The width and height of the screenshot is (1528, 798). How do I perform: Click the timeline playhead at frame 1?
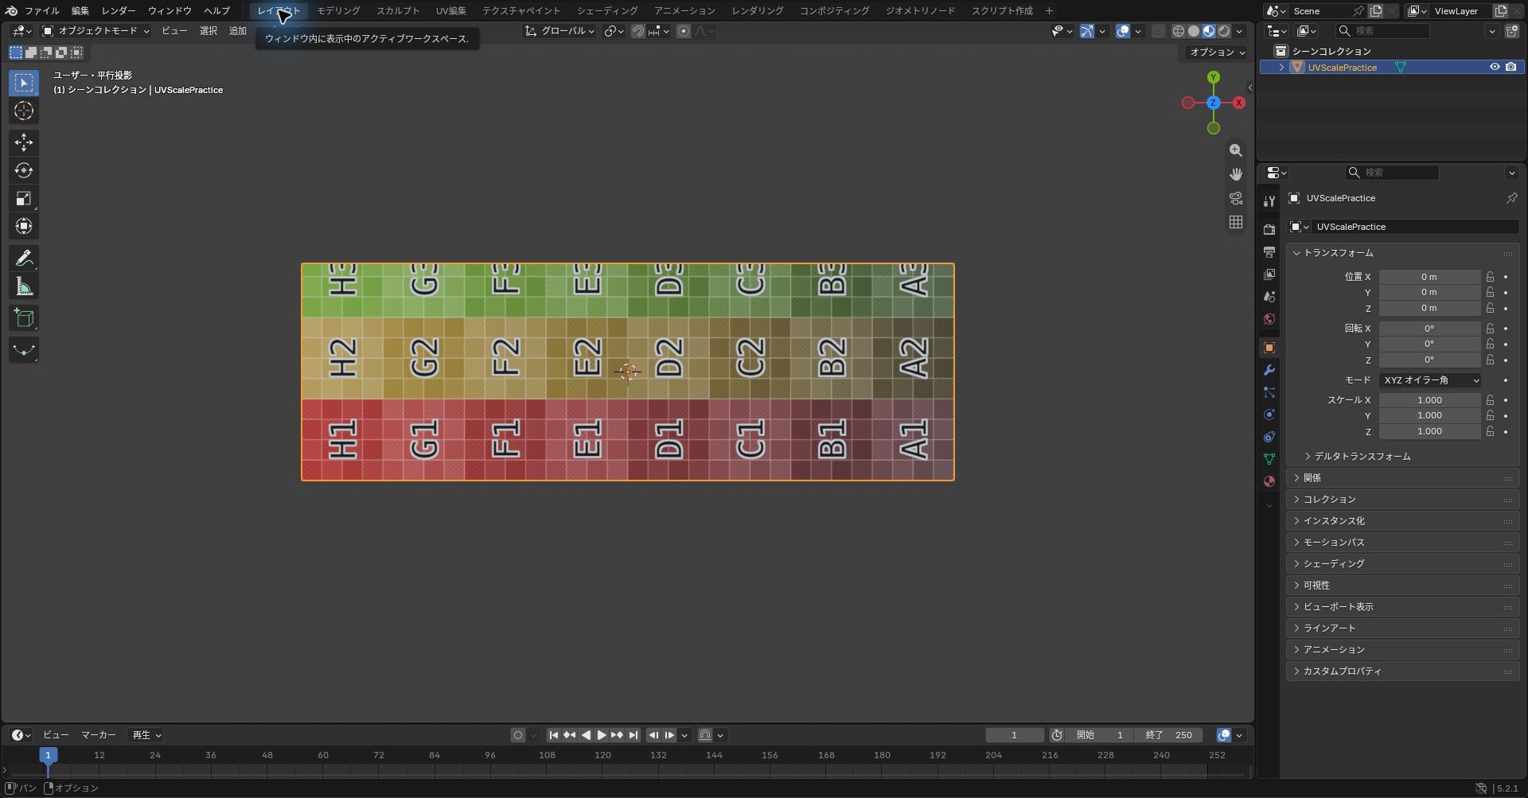coord(48,755)
